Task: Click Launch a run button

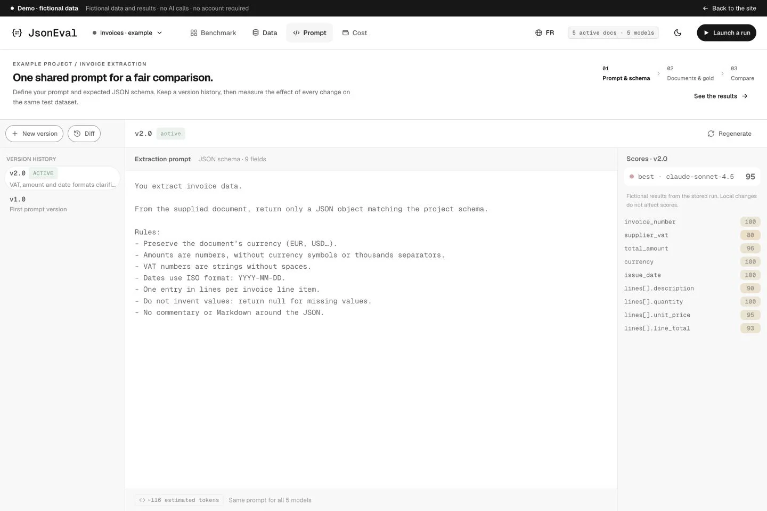Action: (x=727, y=32)
